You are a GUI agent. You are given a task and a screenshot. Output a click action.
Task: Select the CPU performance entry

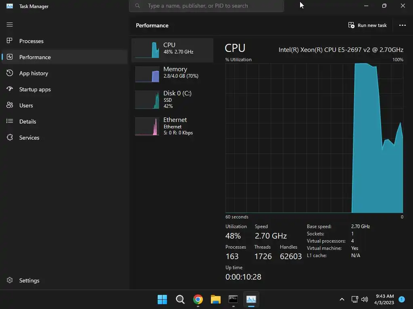[173, 50]
